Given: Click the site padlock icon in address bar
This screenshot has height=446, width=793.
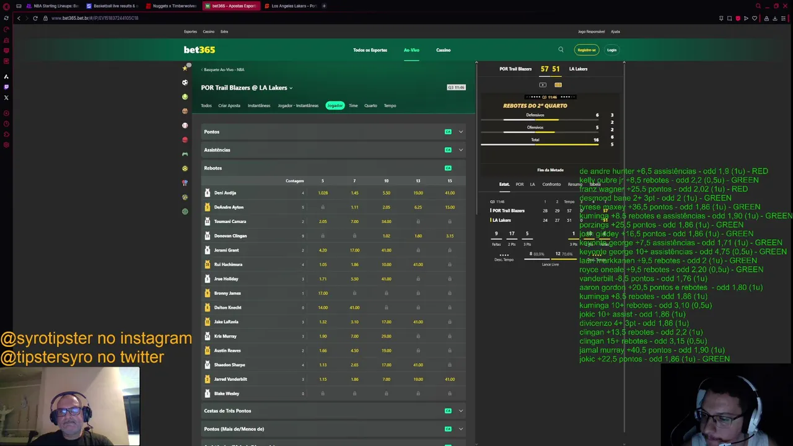Looking at the screenshot, I should click(45, 18).
